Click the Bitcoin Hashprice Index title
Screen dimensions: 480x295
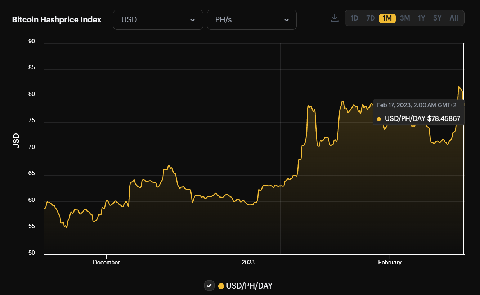click(57, 20)
